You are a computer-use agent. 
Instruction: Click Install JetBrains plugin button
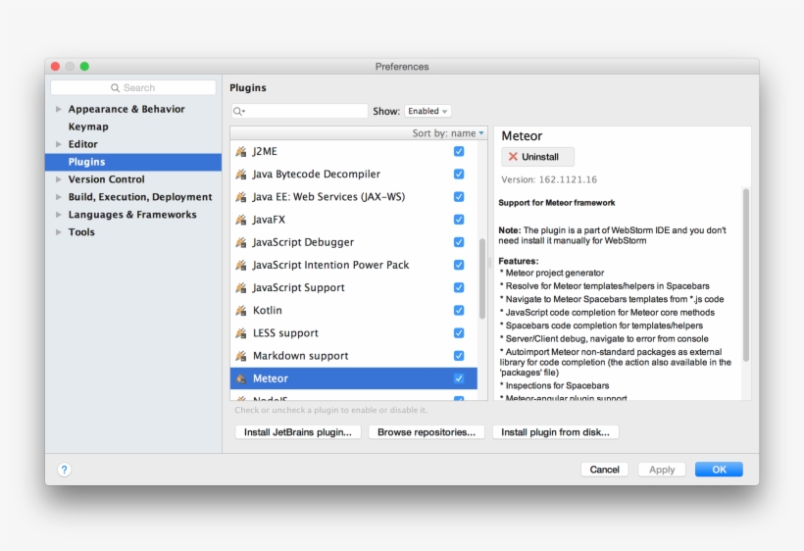coord(298,432)
